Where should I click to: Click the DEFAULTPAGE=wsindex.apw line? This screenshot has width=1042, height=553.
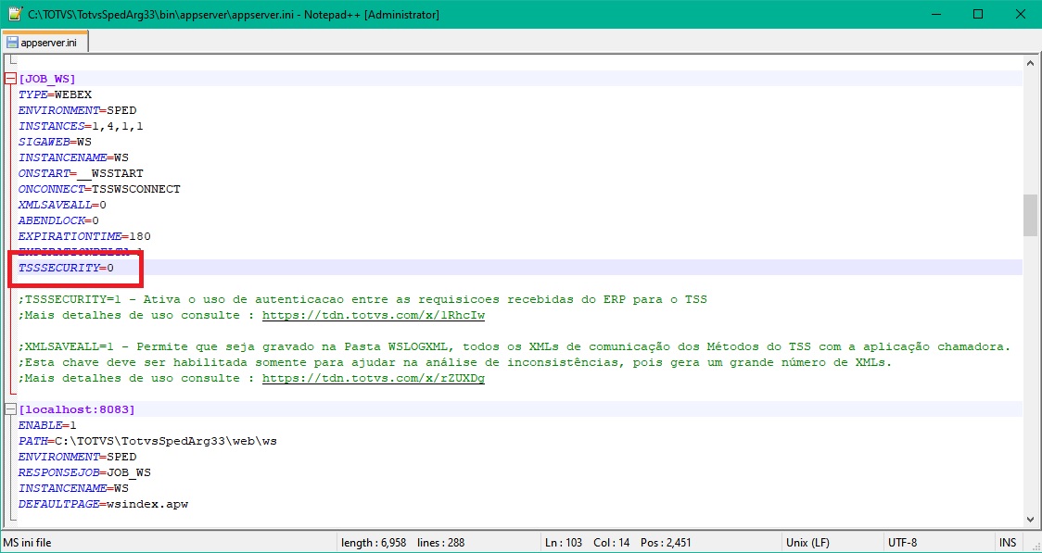103,505
